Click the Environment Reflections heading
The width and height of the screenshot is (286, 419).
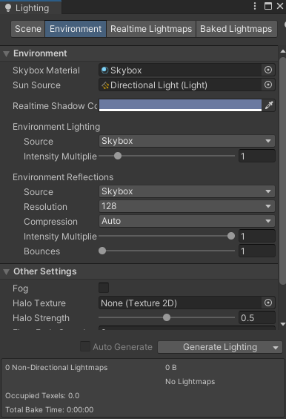(63, 177)
